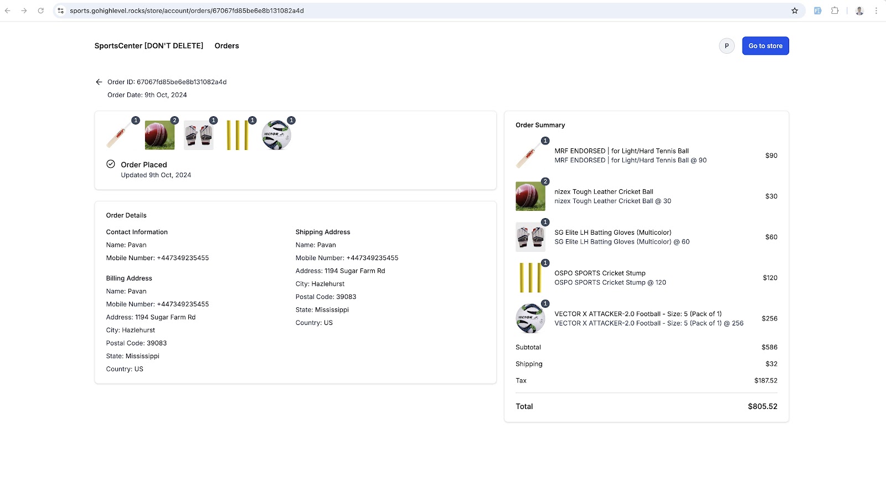
Task: Select the football thumbnail in the order status card
Action: click(x=276, y=135)
